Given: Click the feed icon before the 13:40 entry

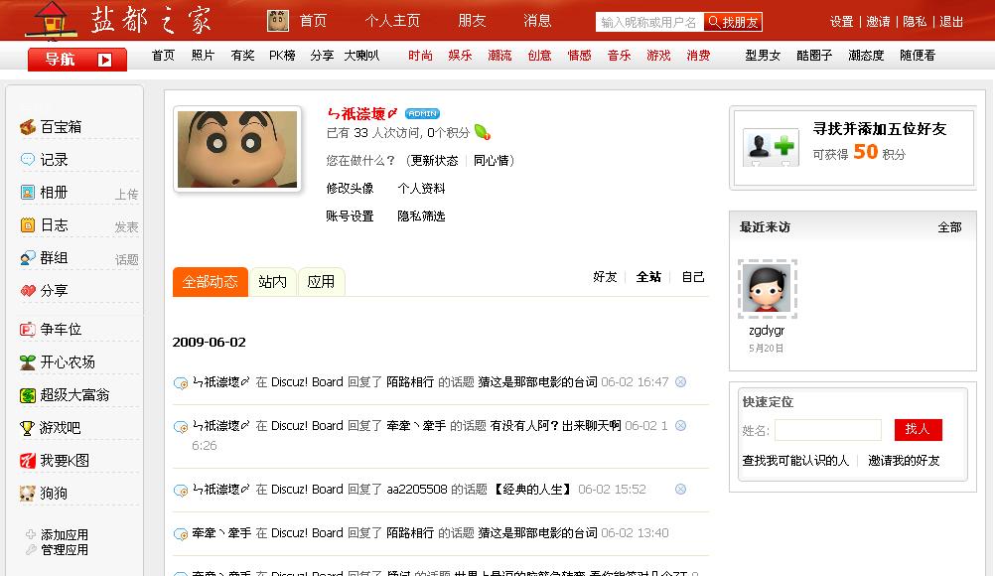Looking at the screenshot, I should (181, 534).
